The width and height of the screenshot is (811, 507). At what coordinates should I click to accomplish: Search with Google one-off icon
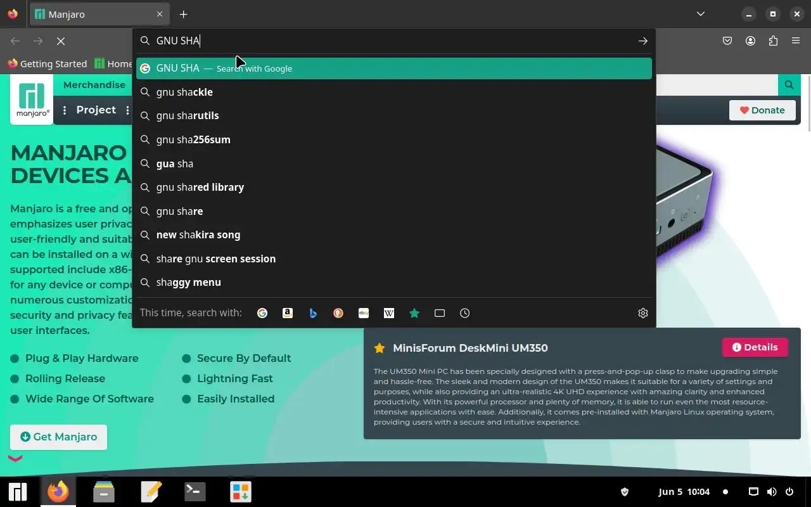[x=262, y=313]
